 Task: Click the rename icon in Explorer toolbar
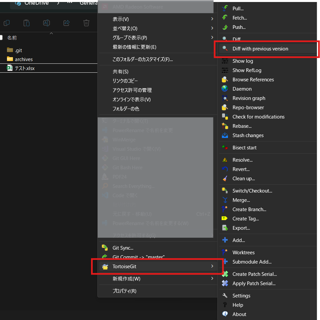(46, 23)
